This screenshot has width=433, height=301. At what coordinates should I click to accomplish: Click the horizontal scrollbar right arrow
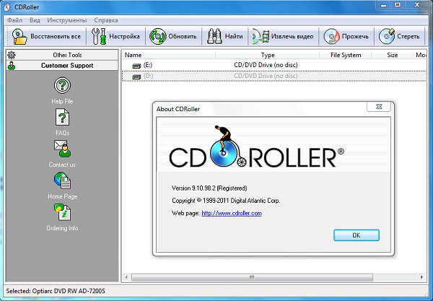coord(421,277)
